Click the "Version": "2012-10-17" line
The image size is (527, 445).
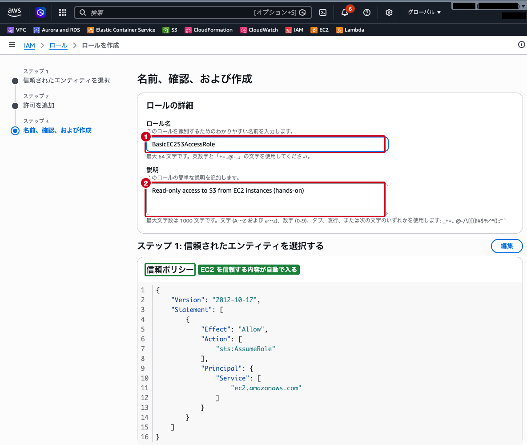[215, 299]
